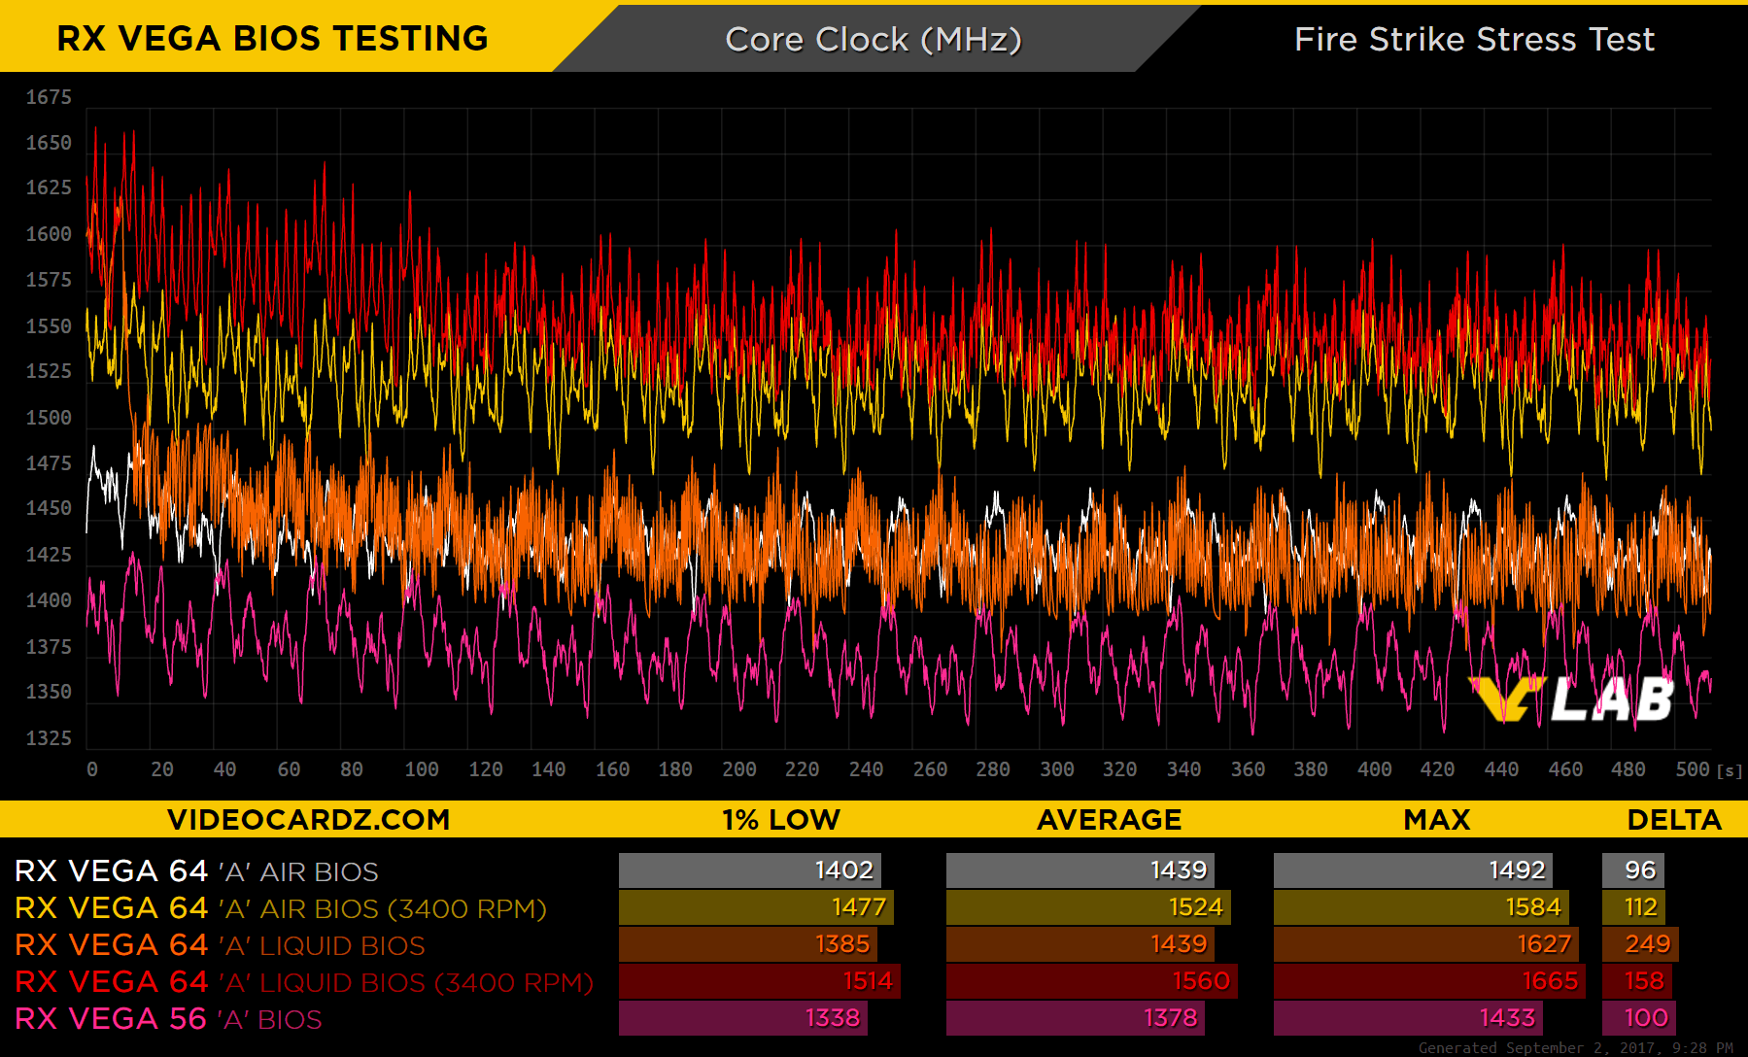The width and height of the screenshot is (1748, 1057).
Task: Select the 1% low value 1385
Action: [842, 944]
